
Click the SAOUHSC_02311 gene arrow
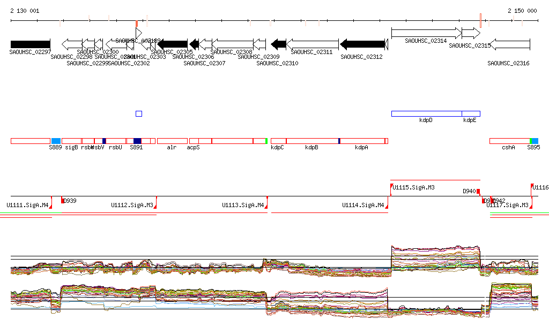[313, 44]
